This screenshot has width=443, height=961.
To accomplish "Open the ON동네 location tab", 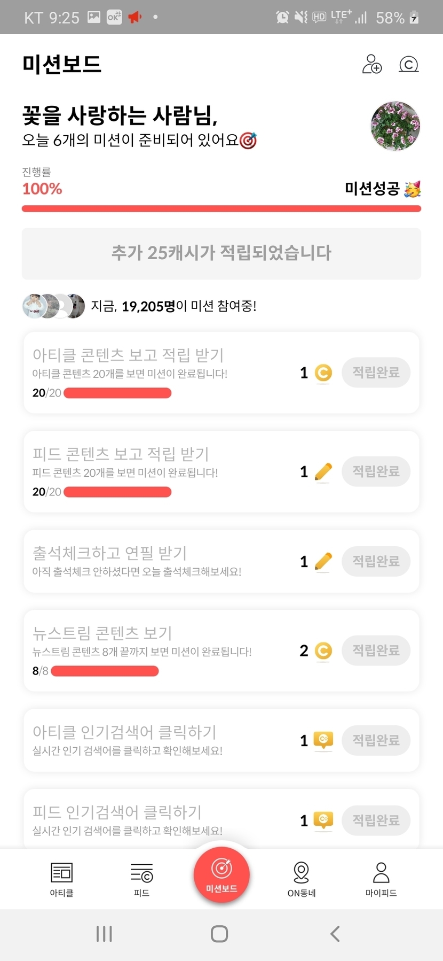I will tap(302, 879).
